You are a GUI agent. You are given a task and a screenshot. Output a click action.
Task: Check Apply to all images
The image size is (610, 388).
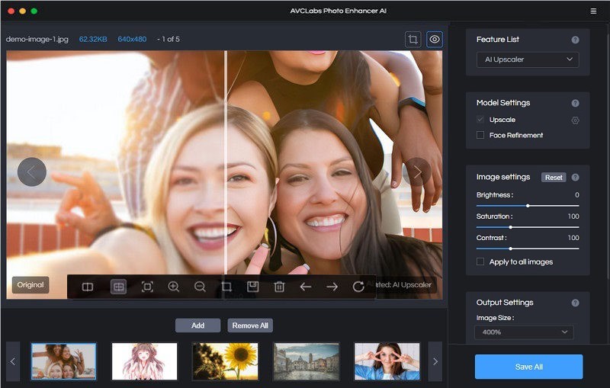click(x=480, y=261)
